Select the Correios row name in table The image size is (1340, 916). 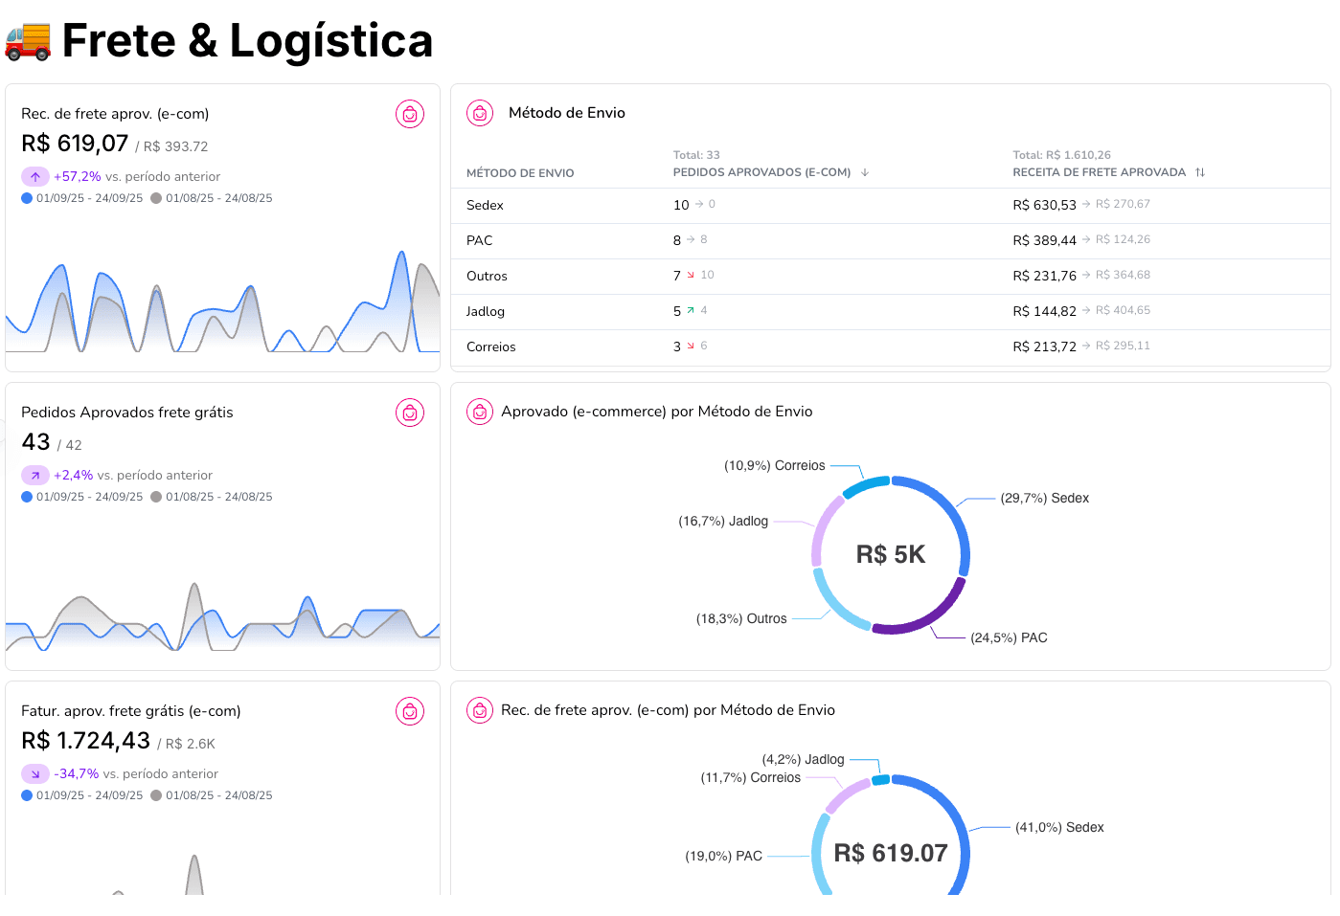[x=490, y=346]
